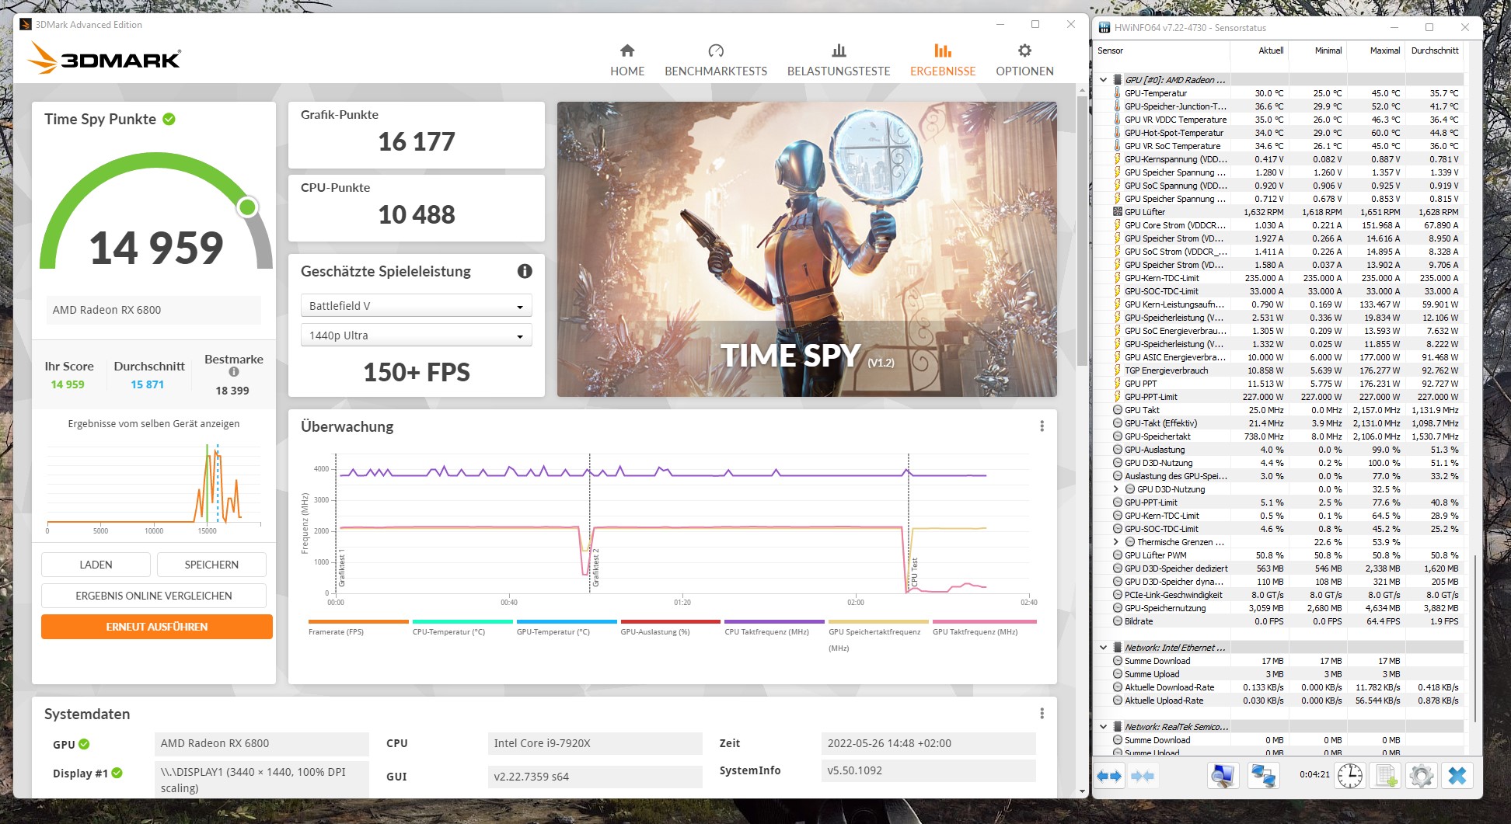Select the GPU-Temperatur sensor row

tap(1279, 93)
